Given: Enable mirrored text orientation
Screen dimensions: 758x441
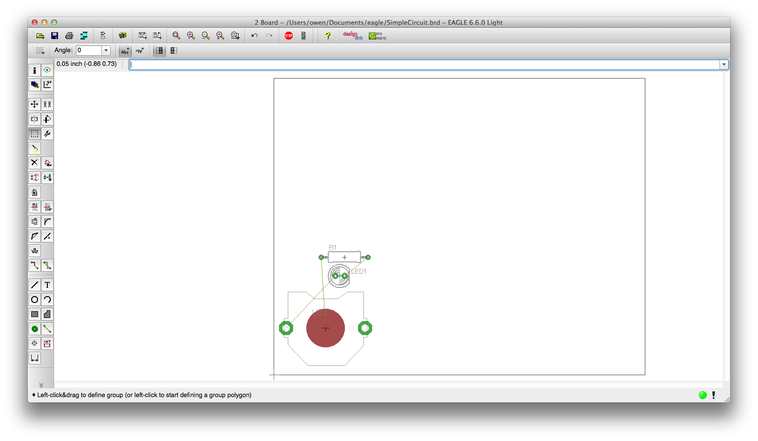Looking at the screenshot, I should (140, 50).
